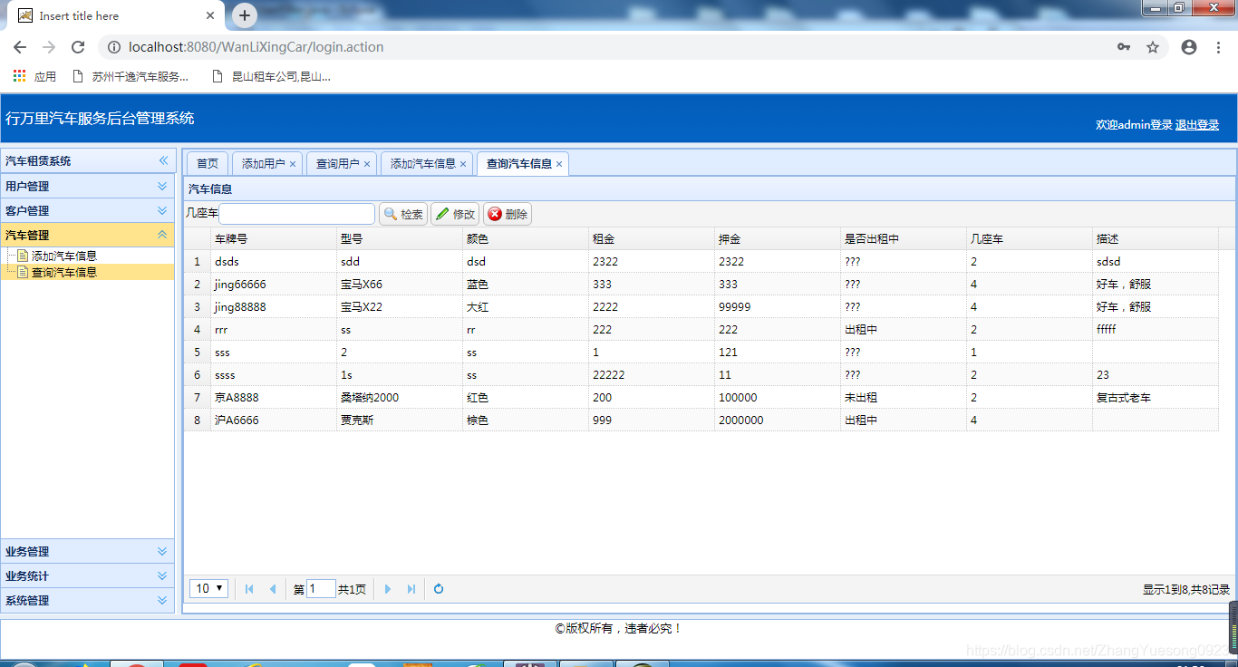Go to previous page in pagination
1238x667 pixels.
(x=272, y=589)
